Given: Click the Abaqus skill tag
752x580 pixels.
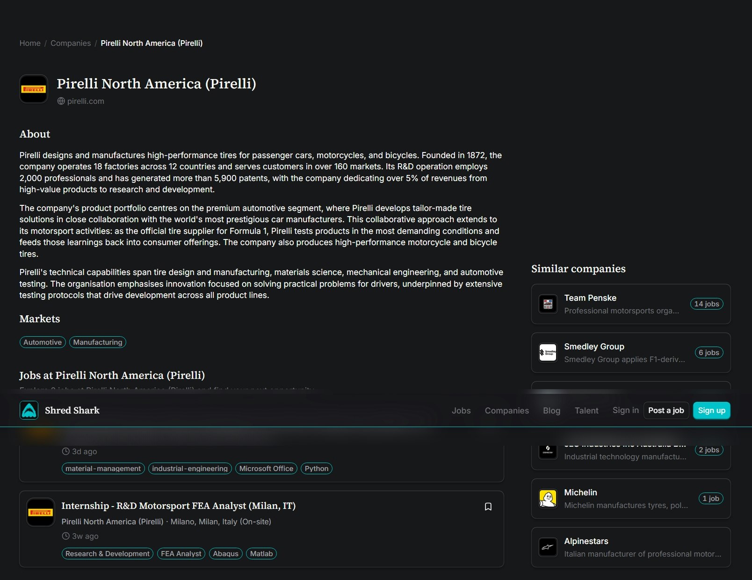Looking at the screenshot, I should point(226,554).
